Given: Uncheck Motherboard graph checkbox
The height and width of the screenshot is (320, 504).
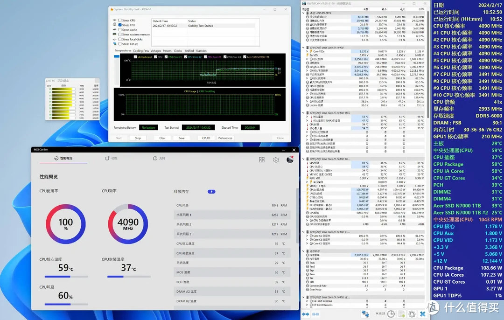Looking at the screenshot, I should pyautogui.click(x=135, y=57).
